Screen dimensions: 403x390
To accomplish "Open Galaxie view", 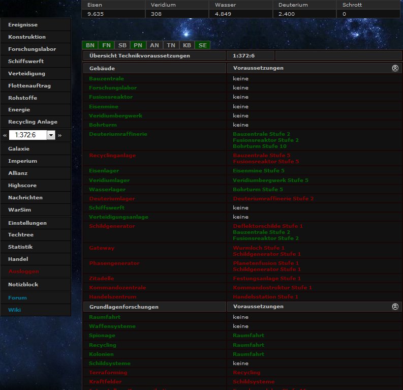I will [x=36, y=148].
